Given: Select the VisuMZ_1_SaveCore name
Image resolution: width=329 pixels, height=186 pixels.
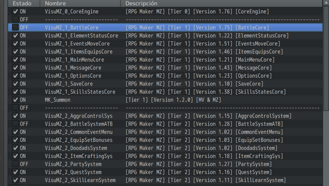Looking at the screenshot, I should [x=69, y=84].
